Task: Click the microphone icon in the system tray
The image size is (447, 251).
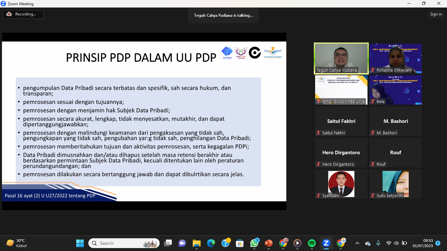Action: pos(378,243)
